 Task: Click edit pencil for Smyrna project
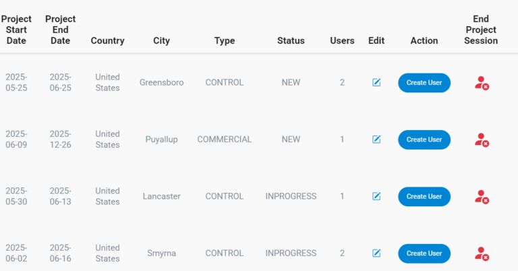[376, 253]
